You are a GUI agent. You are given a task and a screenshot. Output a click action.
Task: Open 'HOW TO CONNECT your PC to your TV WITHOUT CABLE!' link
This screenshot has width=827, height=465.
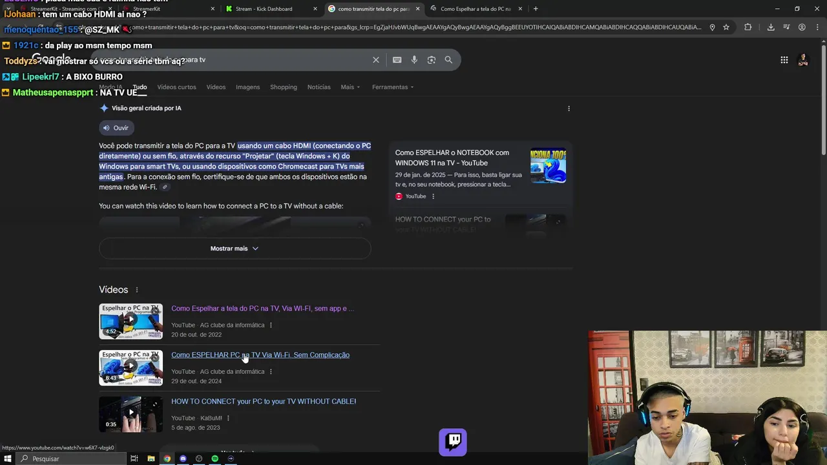[x=264, y=402]
